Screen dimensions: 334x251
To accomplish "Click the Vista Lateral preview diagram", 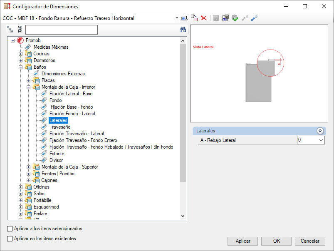I will click(x=259, y=74).
